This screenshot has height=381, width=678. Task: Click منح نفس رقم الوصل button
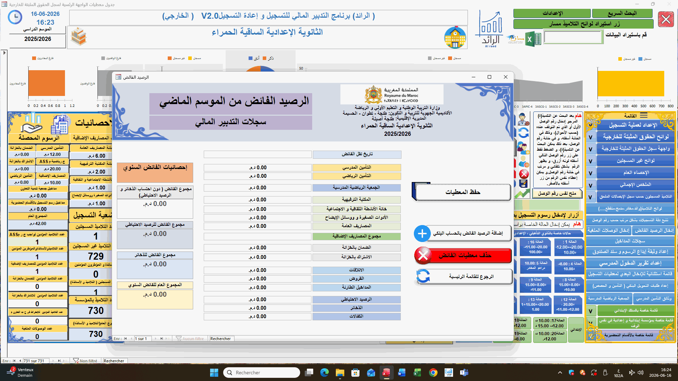(557, 193)
